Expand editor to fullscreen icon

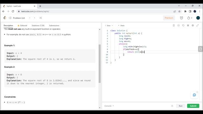tap(197, 25)
